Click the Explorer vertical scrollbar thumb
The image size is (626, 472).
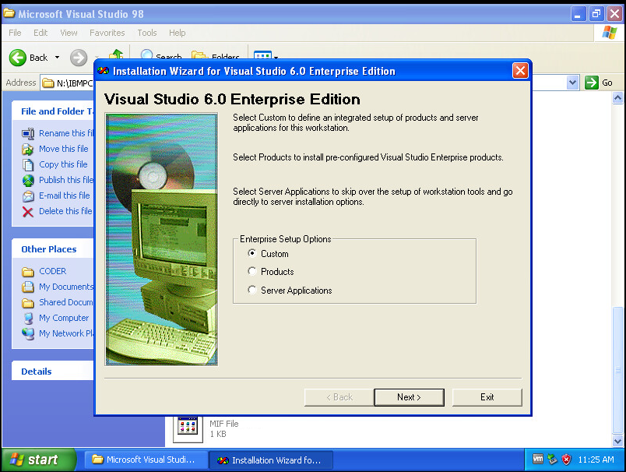coord(617,370)
